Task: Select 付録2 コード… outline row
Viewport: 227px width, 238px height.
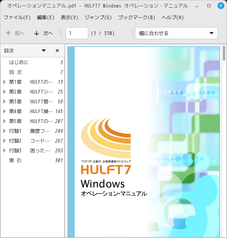Action: point(32,141)
